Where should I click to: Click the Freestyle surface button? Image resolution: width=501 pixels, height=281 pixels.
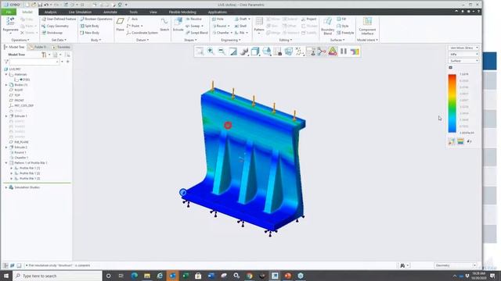coord(345,33)
